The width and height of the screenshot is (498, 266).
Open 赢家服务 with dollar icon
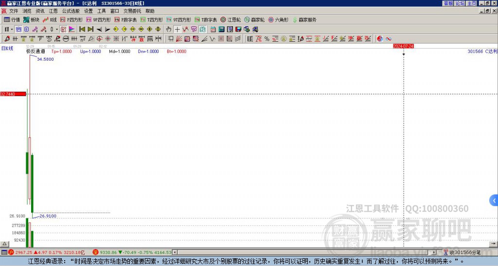click(304, 19)
